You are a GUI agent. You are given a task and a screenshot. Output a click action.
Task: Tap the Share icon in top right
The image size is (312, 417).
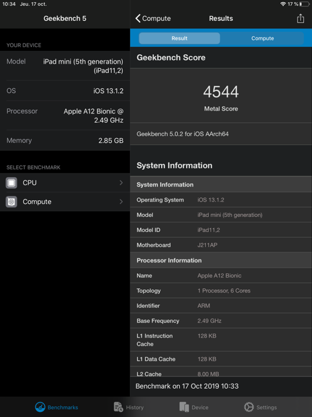[300, 18]
